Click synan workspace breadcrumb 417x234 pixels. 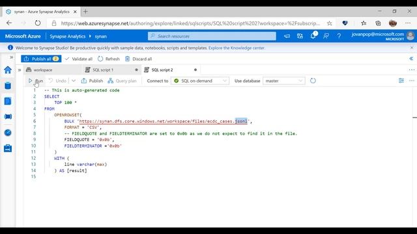pyautogui.click(x=101, y=36)
